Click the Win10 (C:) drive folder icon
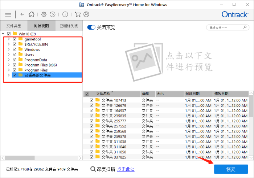Image resolution: width=254 pixels, height=178 pixels. coord(15,34)
